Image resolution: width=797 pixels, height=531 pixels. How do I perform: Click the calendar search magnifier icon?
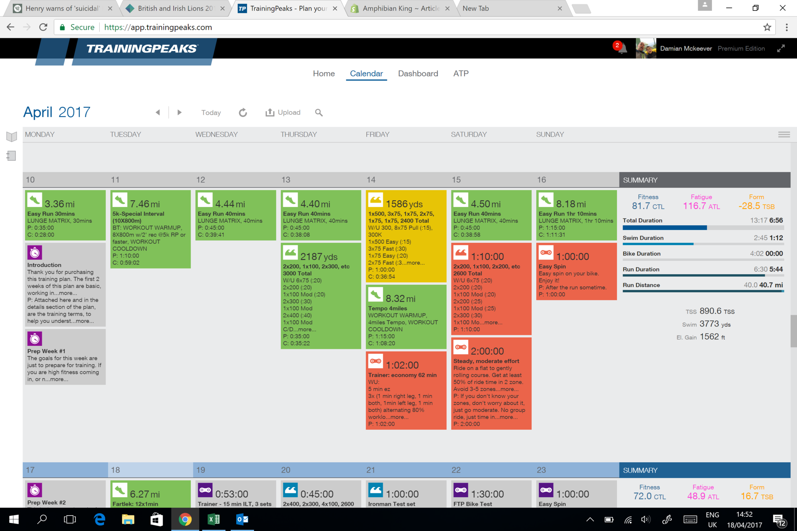(x=319, y=113)
